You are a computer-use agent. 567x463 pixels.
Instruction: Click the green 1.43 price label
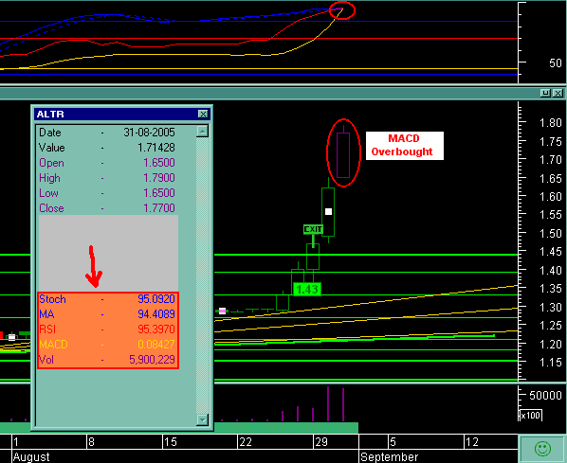coord(306,289)
